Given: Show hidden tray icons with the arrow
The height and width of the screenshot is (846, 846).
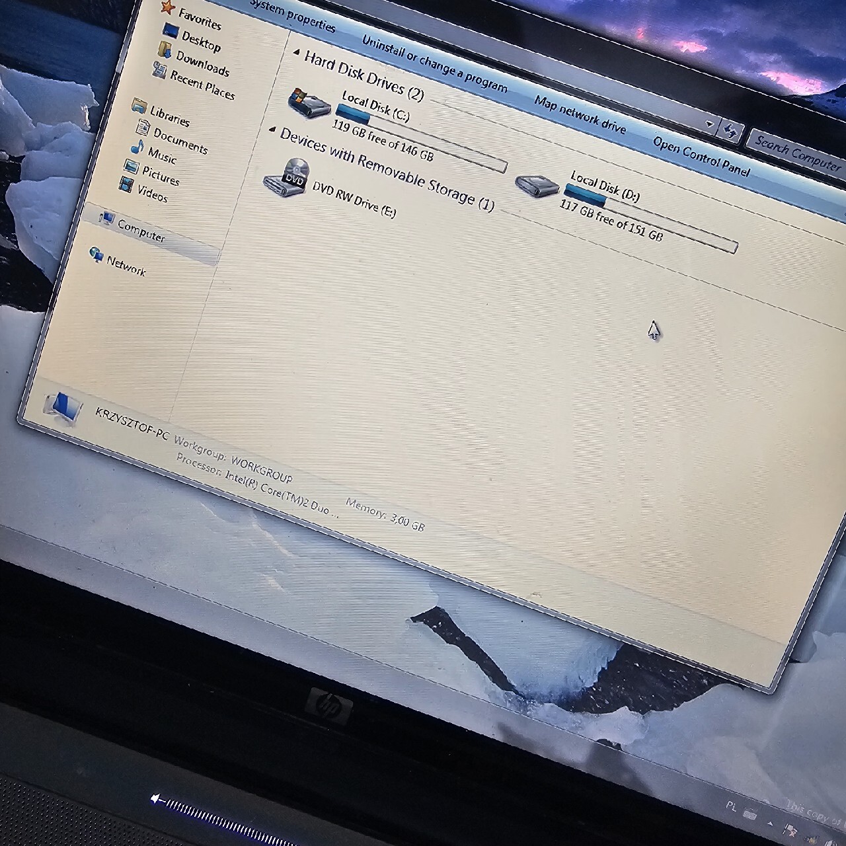Looking at the screenshot, I should 770,824.
